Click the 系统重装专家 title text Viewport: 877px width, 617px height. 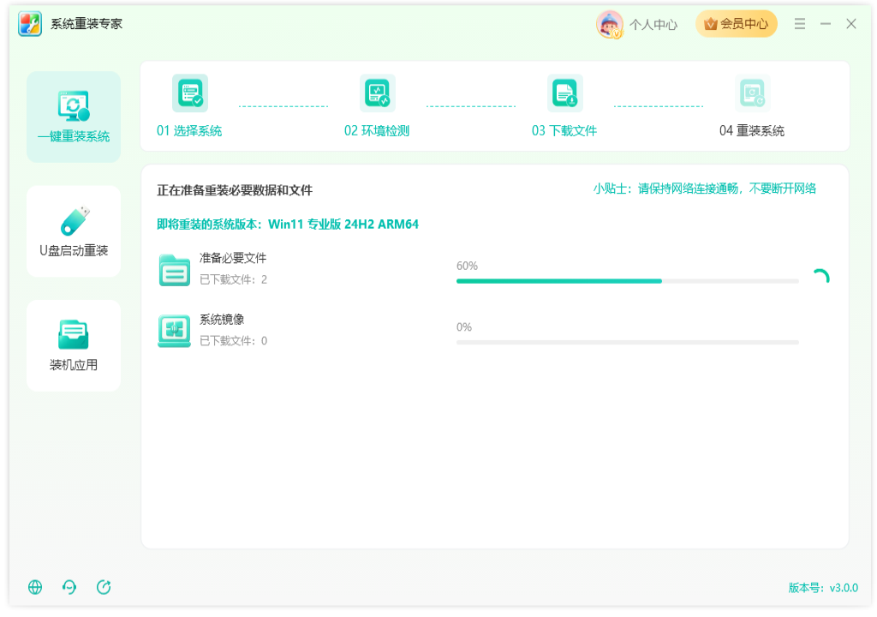tap(87, 24)
